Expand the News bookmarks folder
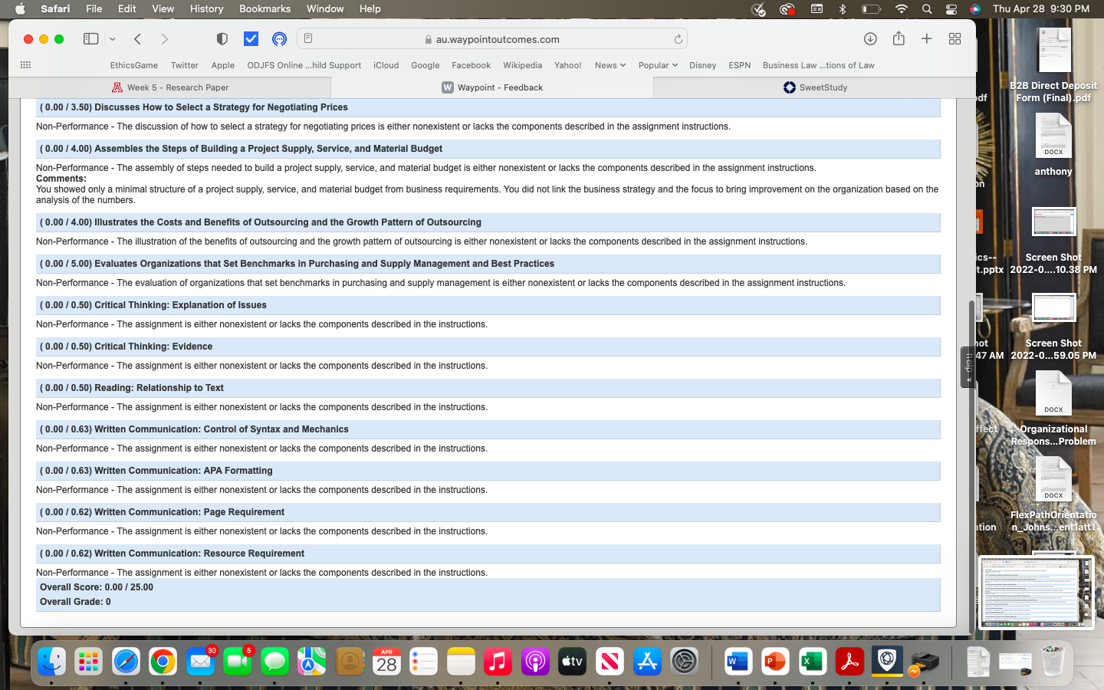This screenshot has height=690, width=1104. [610, 65]
